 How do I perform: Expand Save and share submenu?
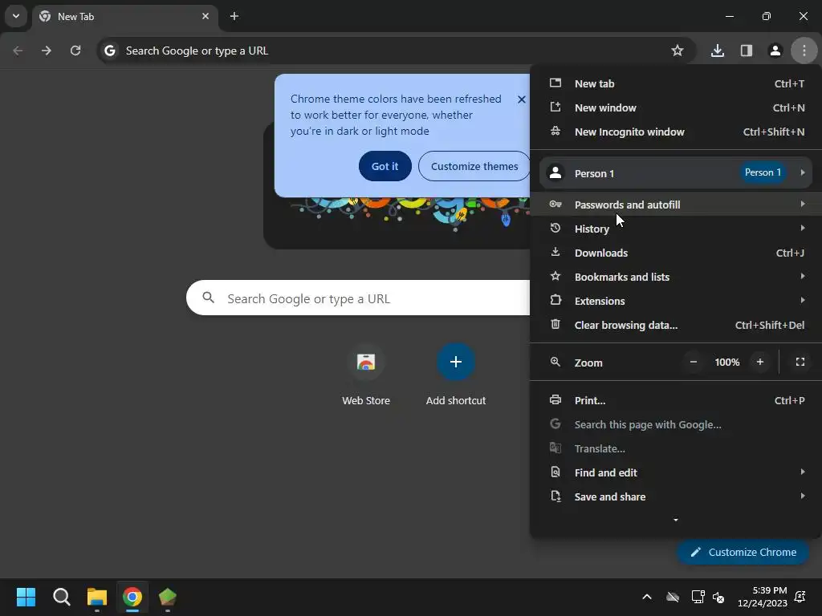[x=676, y=497]
